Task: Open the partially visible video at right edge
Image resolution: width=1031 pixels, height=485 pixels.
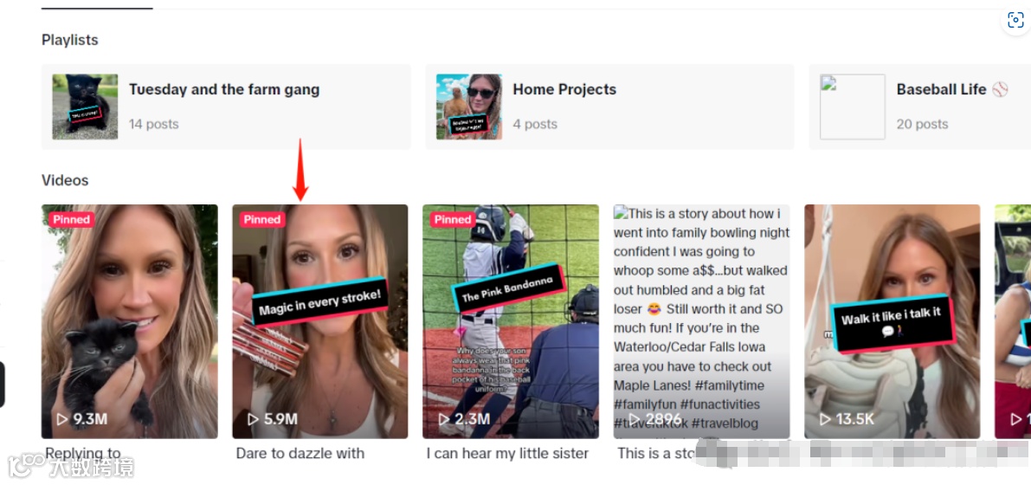Action: pos(1013,321)
